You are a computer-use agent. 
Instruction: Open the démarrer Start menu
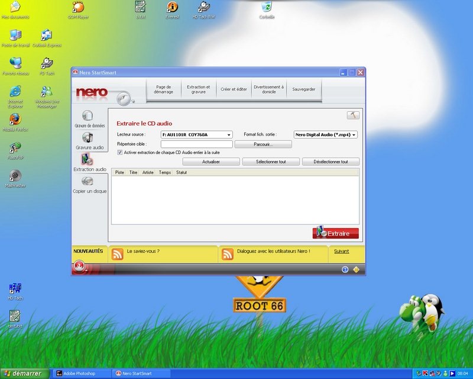click(x=25, y=374)
